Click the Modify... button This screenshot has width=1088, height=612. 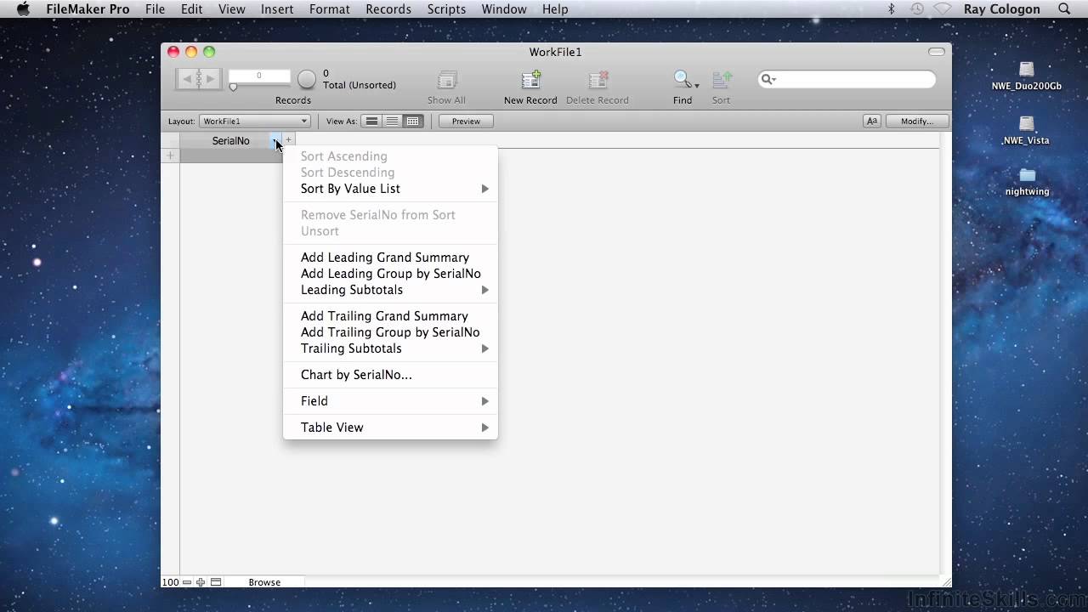coord(916,122)
